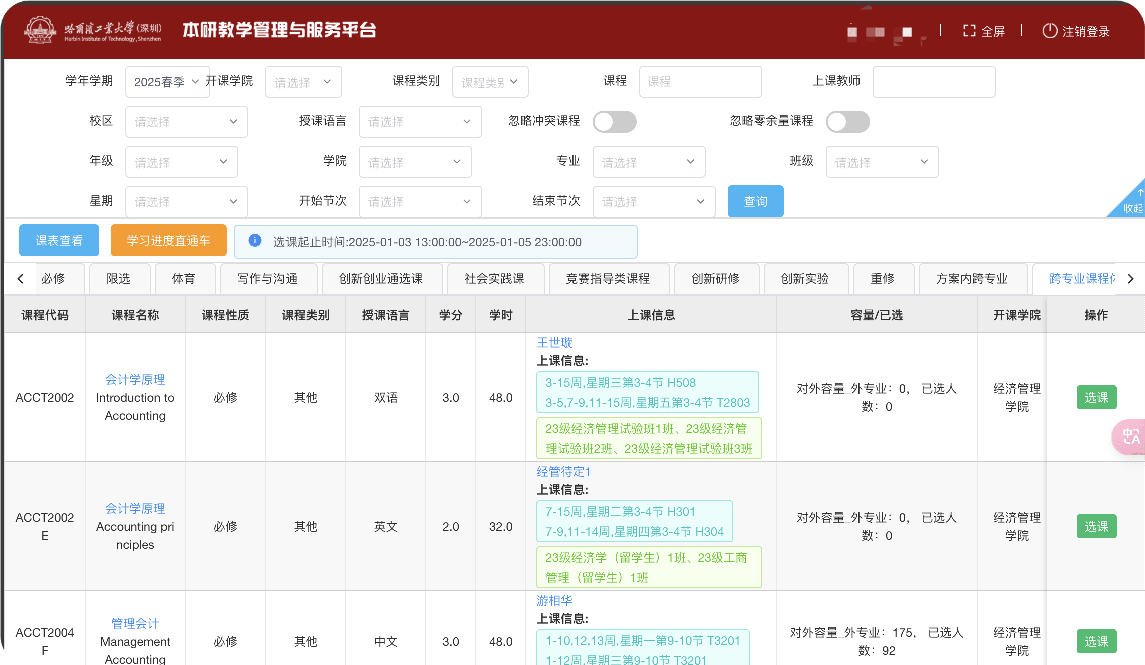
Task: Click the university logo emblem
Action: tap(40, 30)
